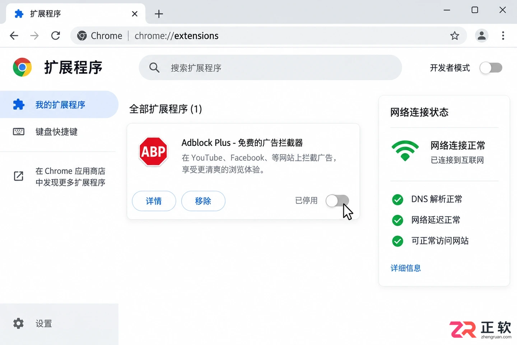This screenshot has width=517, height=345.
Task: Click the 已连接到互联网 text
Action: [x=457, y=160]
